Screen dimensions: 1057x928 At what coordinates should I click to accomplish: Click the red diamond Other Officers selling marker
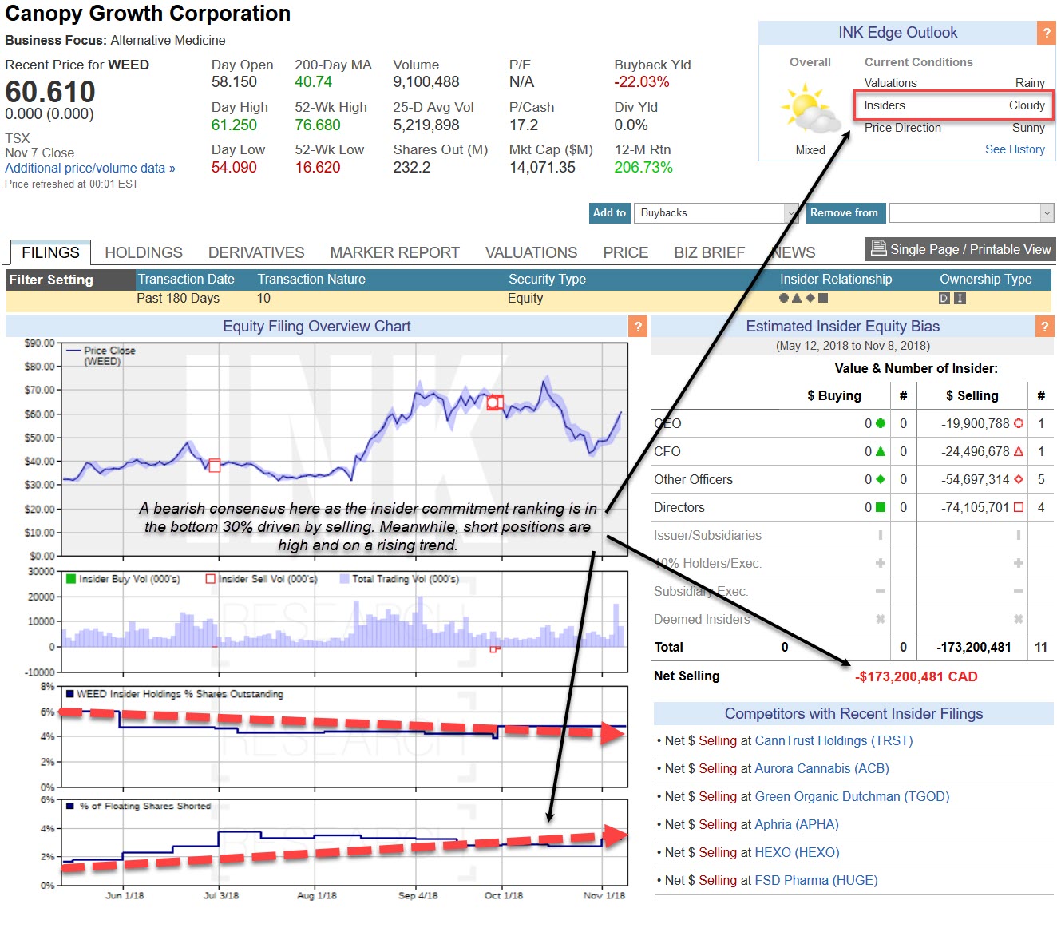point(1019,479)
